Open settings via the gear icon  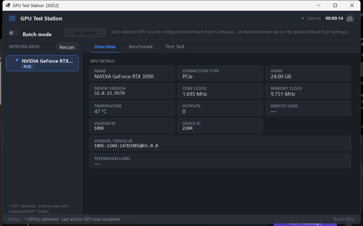tap(350, 18)
